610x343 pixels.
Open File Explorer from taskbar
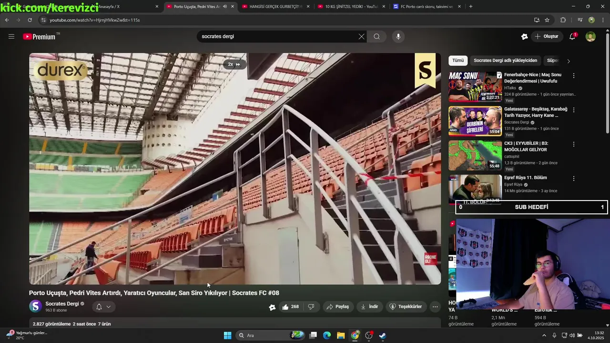[x=341, y=335]
